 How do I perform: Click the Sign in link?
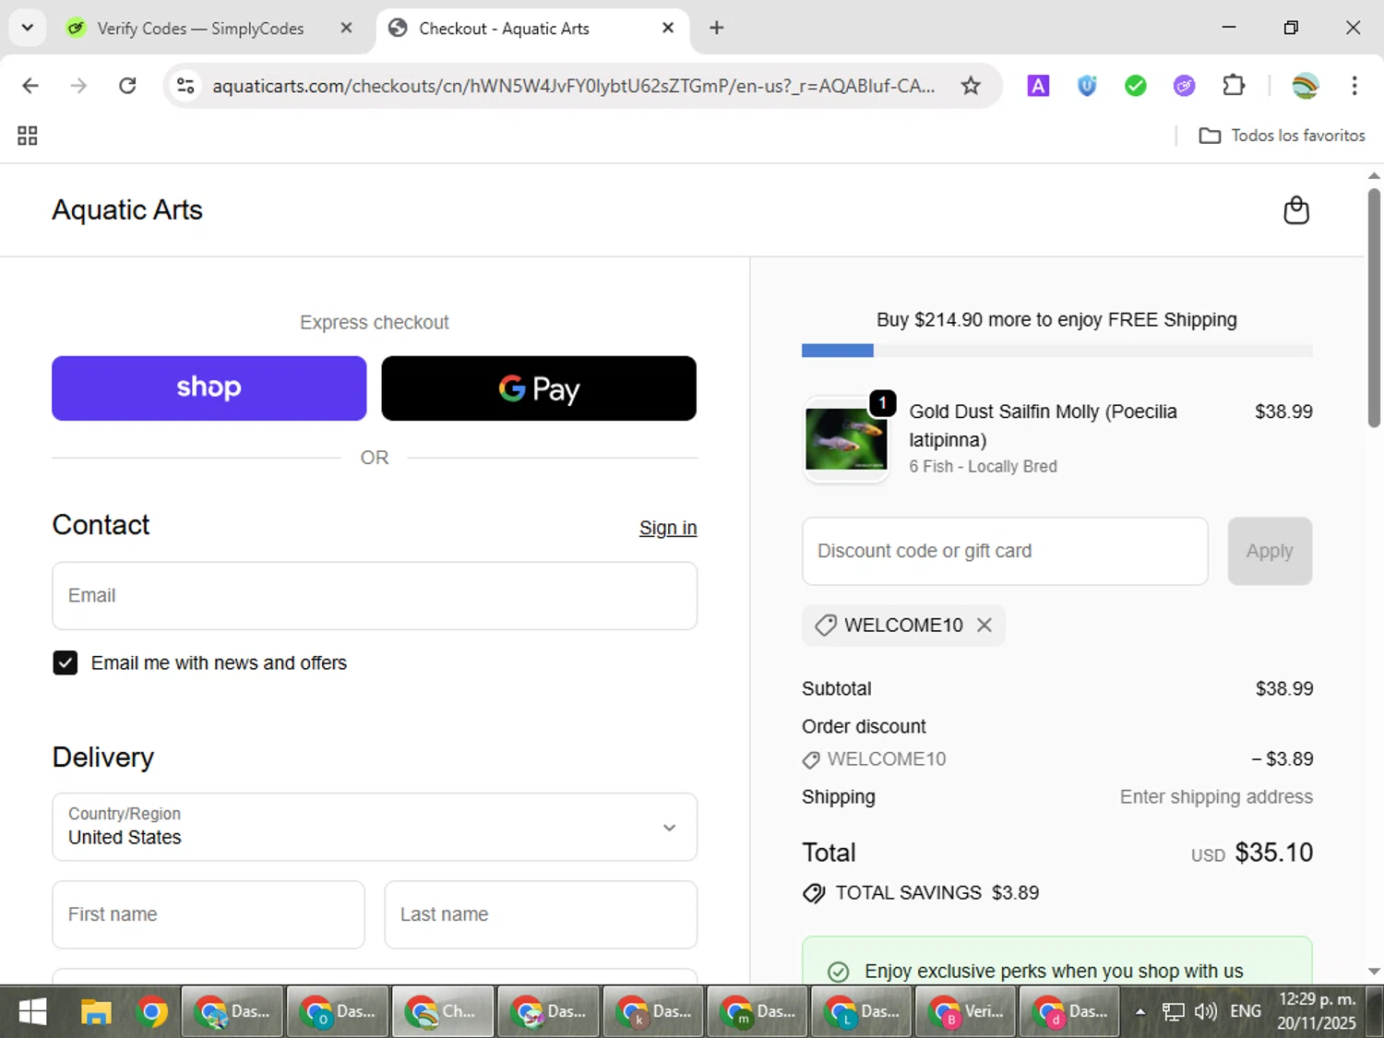668,528
